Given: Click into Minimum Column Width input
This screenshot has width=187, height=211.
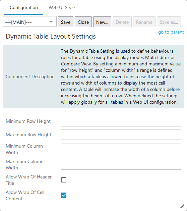Looking at the screenshot, I should 121,149.
